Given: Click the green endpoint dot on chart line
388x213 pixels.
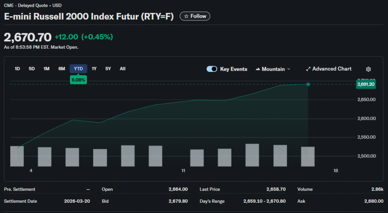Looking at the screenshot, I should [308, 84].
